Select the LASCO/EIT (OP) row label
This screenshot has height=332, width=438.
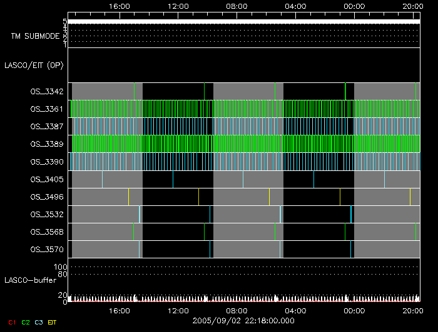click(x=34, y=65)
